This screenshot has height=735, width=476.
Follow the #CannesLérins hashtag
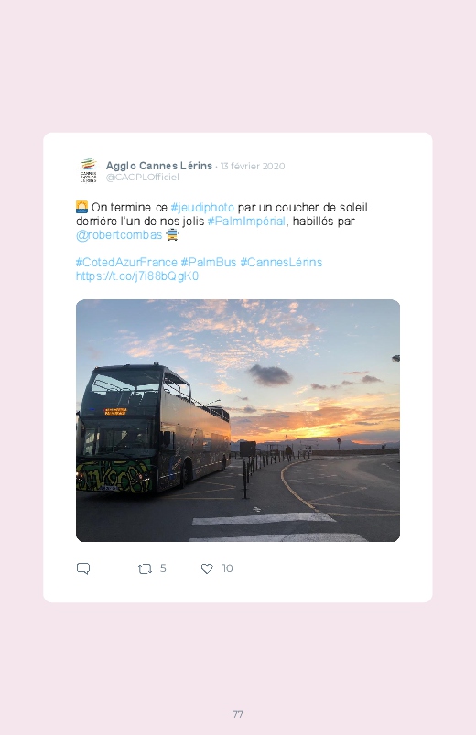(281, 262)
